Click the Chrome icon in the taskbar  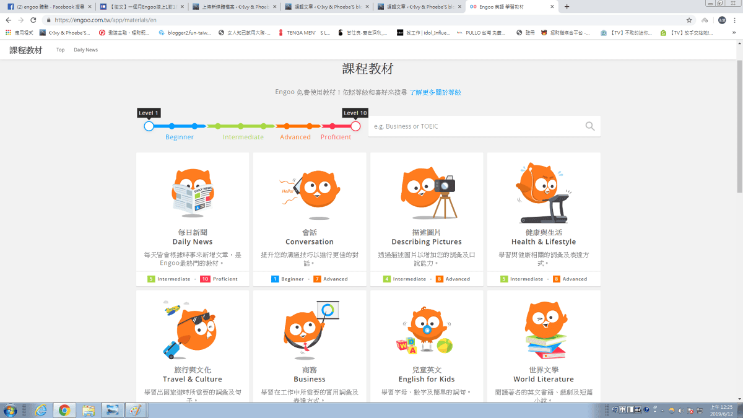pyautogui.click(x=64, y=410)
